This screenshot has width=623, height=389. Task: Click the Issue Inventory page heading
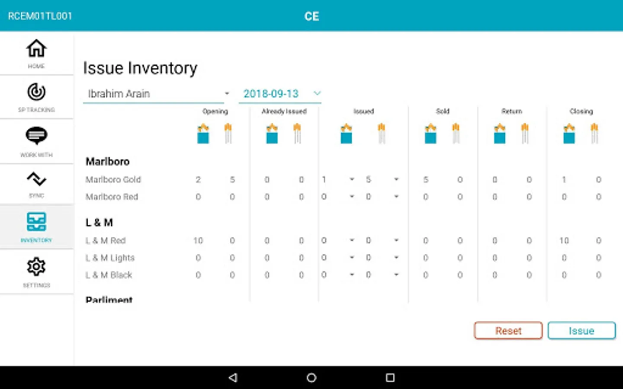coord(140,68)
